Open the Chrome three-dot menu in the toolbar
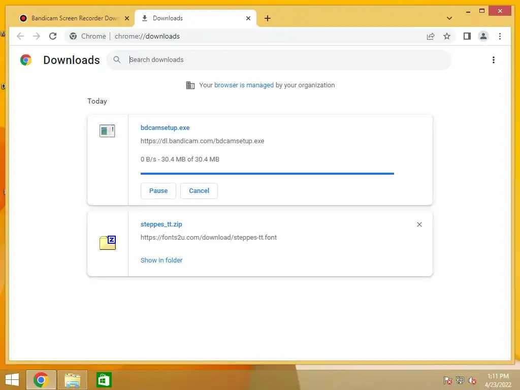The height and width of the screenshot is (390, 520). [x=500, y=36]
